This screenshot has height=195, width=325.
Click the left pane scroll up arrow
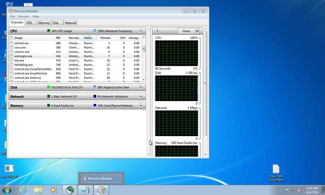tap(149, 29)
